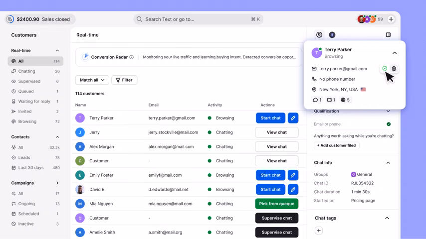This screenshot has width=426, height=239.
Task: Focus the Search Text or go to field
Action: pyautogui.click(x=199, y=19)
